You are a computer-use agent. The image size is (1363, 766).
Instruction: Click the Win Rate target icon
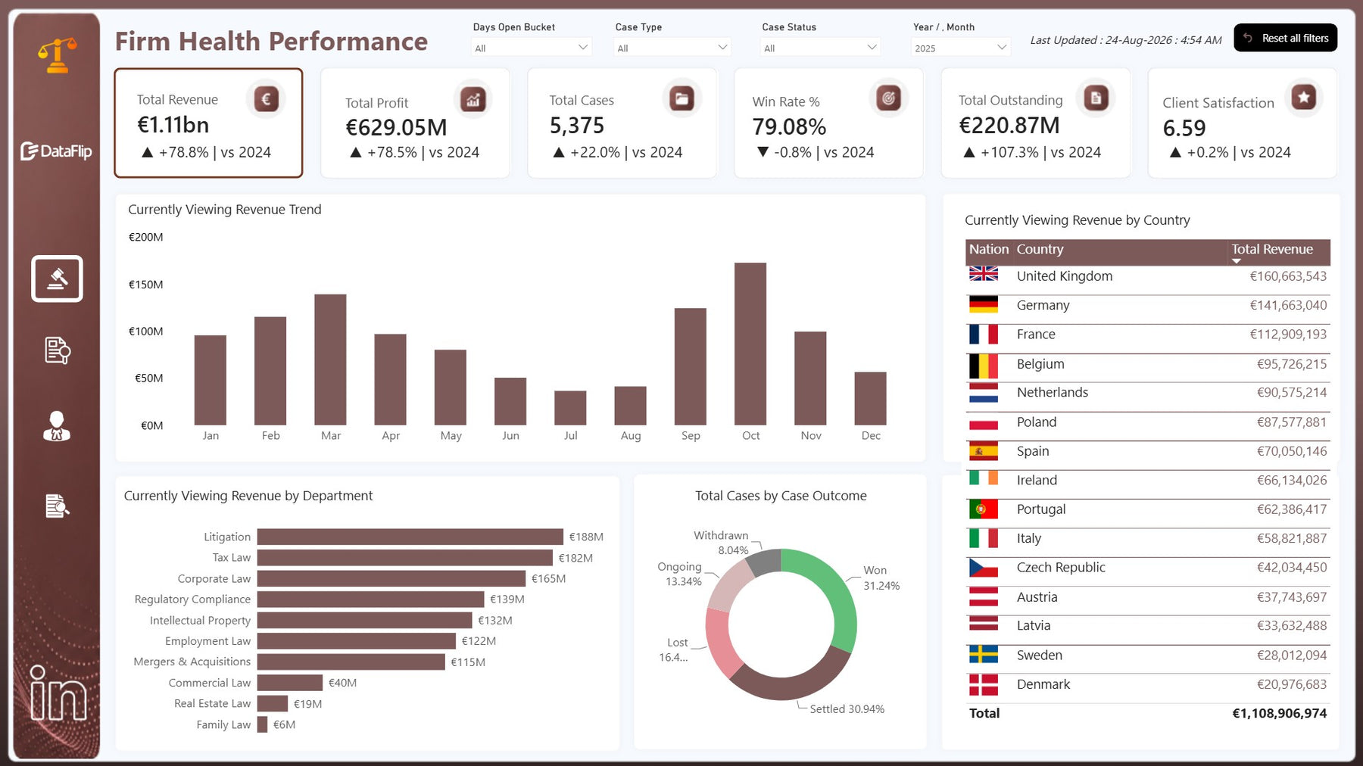click(888, 98)
